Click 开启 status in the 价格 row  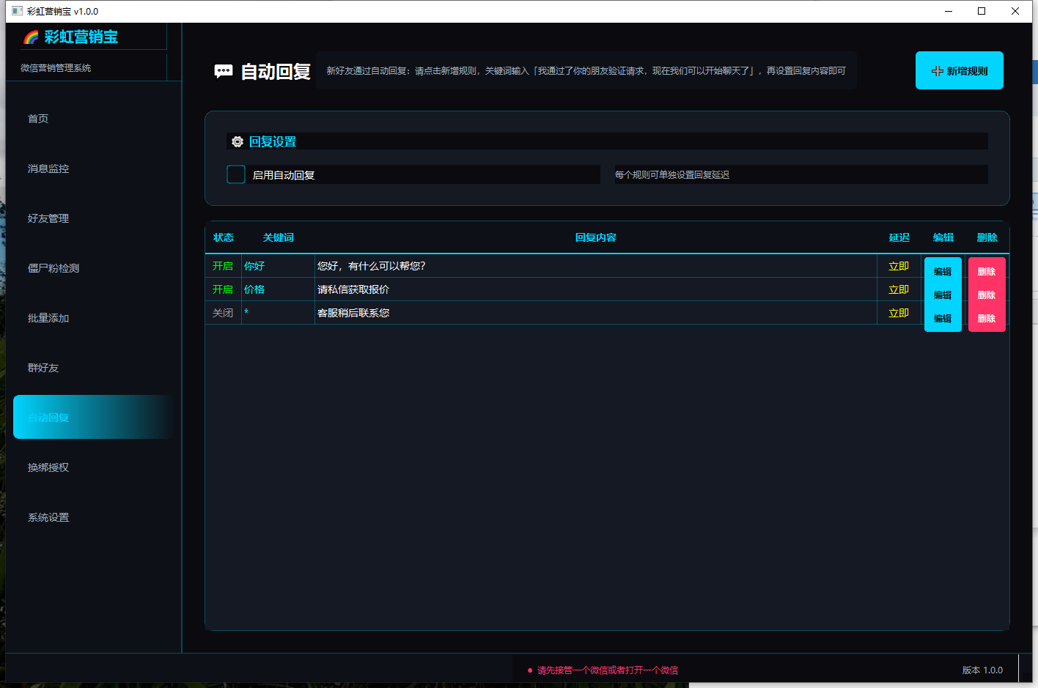pos(224,289)
